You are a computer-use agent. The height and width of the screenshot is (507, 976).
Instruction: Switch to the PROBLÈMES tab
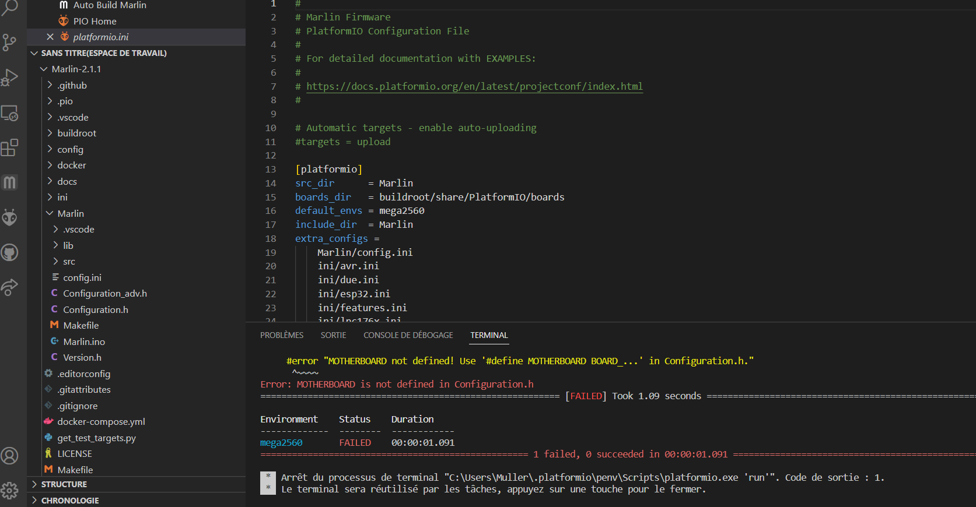click(282, 335)
